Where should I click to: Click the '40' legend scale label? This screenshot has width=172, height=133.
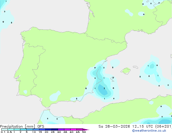(71, 132)
